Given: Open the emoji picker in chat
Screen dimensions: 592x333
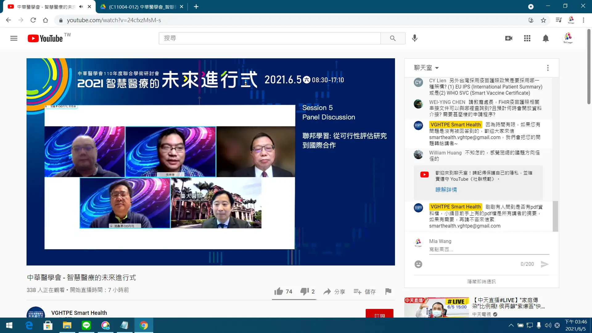Looking at the screenshot, I should [x=418, y=264].
